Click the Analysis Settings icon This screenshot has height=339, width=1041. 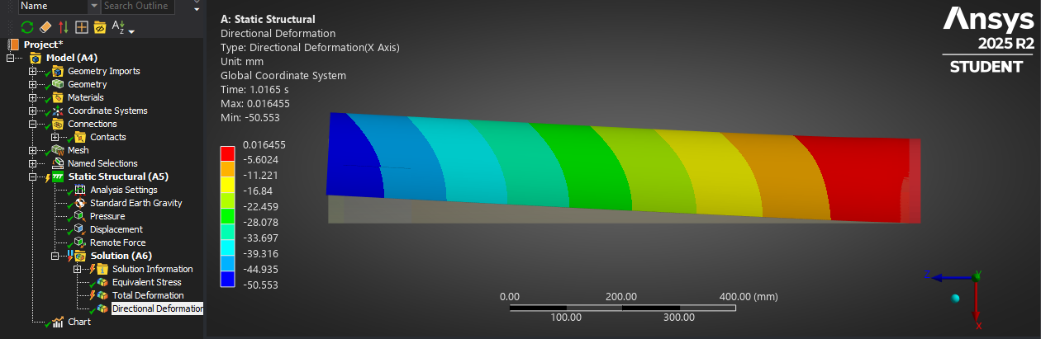pos(79,190)
